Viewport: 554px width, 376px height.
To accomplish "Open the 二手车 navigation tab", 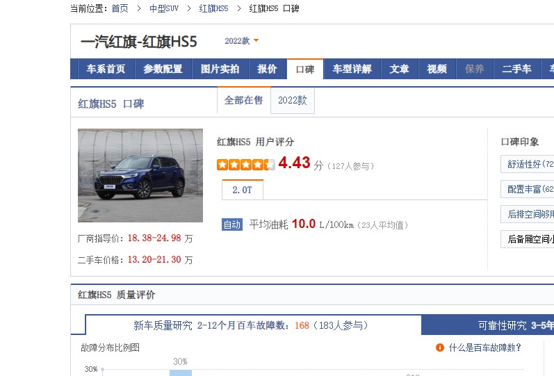I will [516, 69].
